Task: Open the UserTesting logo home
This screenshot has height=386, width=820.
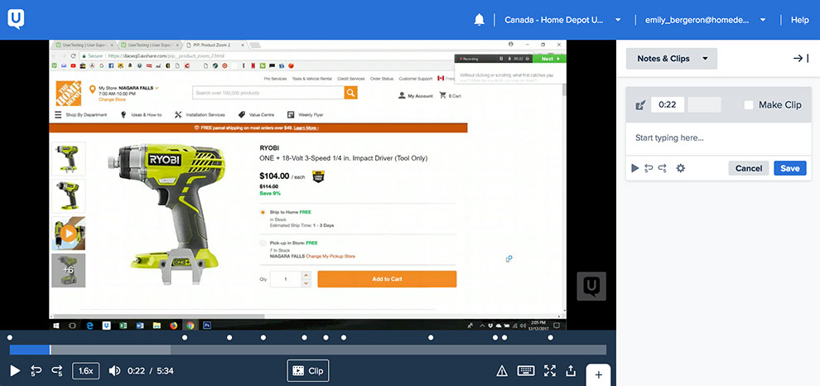Action: coord(17,17)
